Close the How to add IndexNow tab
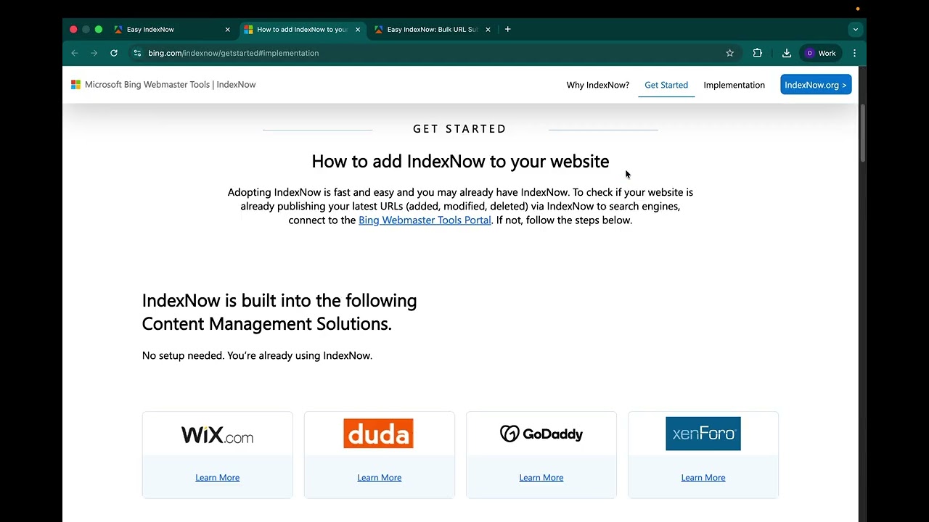Image resolution: width=929 pixels, height=522 pixels. (358, 30)
